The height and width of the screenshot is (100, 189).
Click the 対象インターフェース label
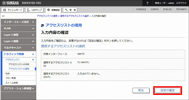click(55, 54)
